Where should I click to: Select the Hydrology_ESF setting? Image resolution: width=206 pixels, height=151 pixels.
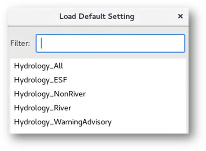pos(98,80)
